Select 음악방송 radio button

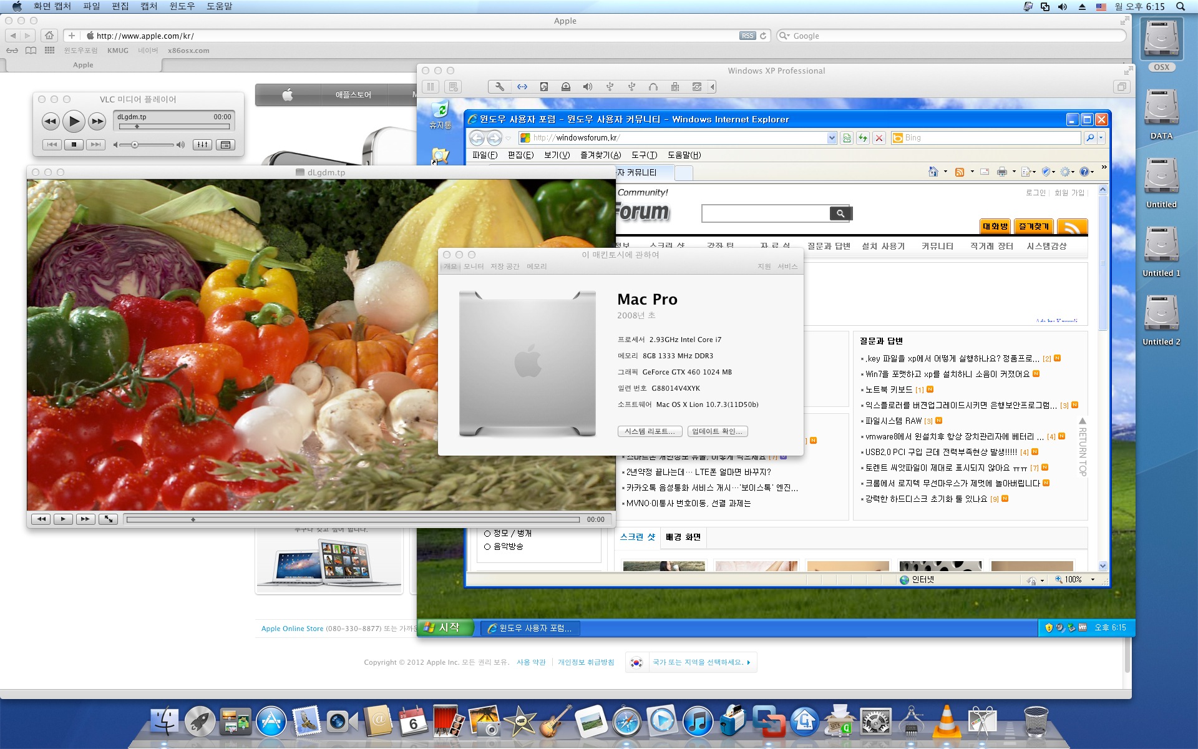pos(487,547)
